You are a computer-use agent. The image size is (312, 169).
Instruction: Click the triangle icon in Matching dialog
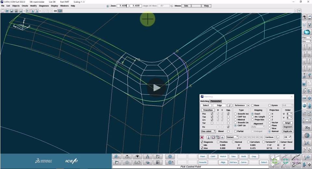tap(222, 137)
